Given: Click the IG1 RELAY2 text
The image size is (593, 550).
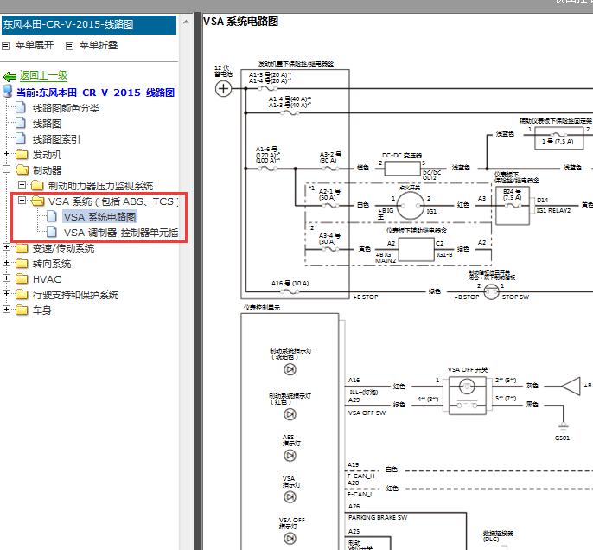Looking at the screenshot, I should pyautogui.click(x=553, y=210).
